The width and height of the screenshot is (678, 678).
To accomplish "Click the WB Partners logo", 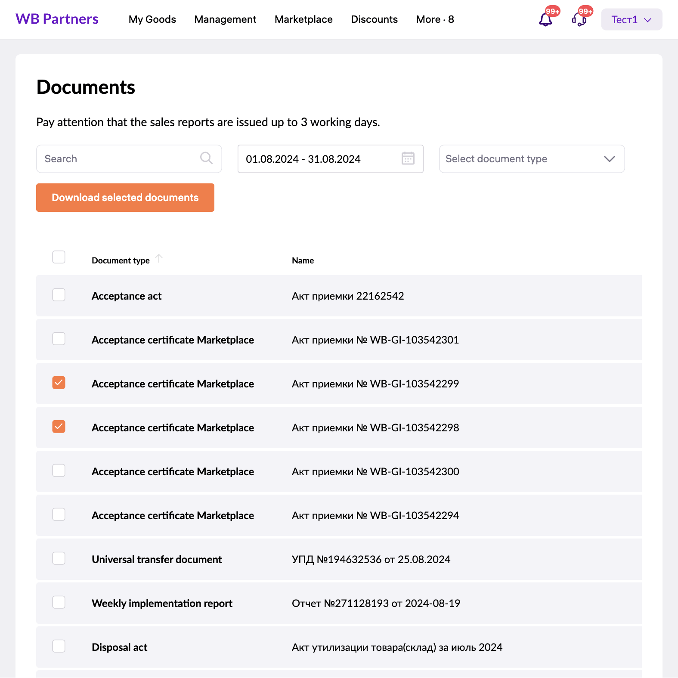I will pos(57,19).
